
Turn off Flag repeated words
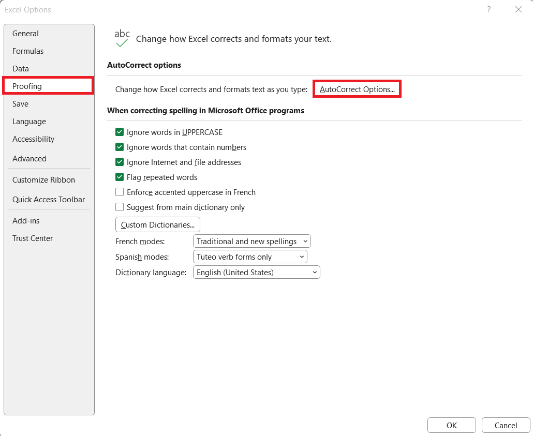tap(120, 177)
